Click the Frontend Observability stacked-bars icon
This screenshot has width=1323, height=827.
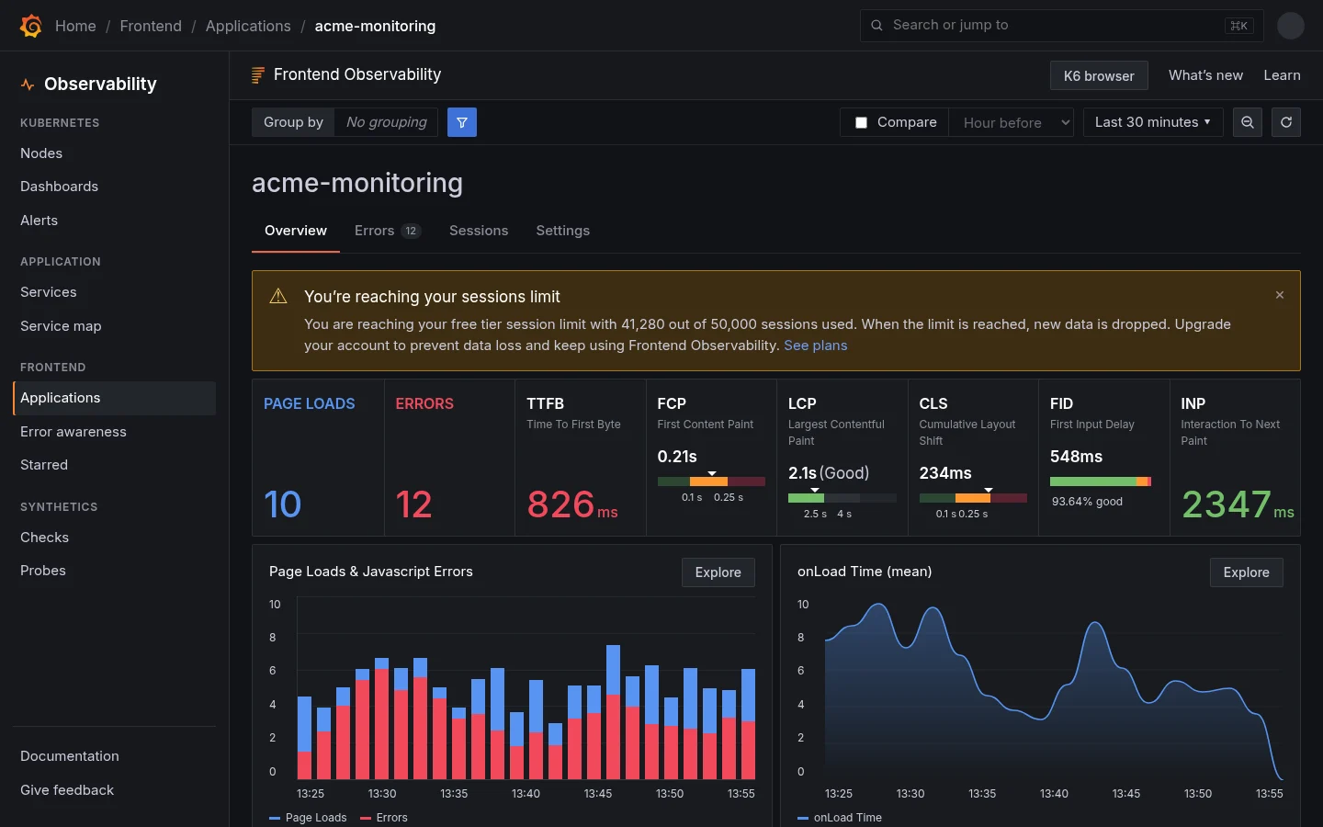coord(258,75)
